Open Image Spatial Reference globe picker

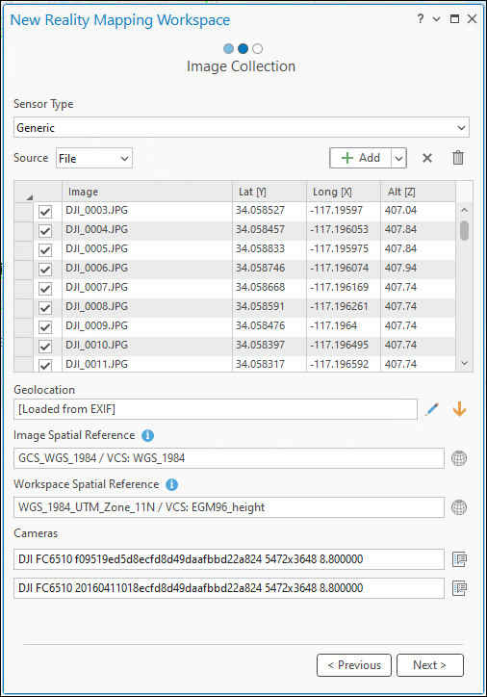pos(459,458)
